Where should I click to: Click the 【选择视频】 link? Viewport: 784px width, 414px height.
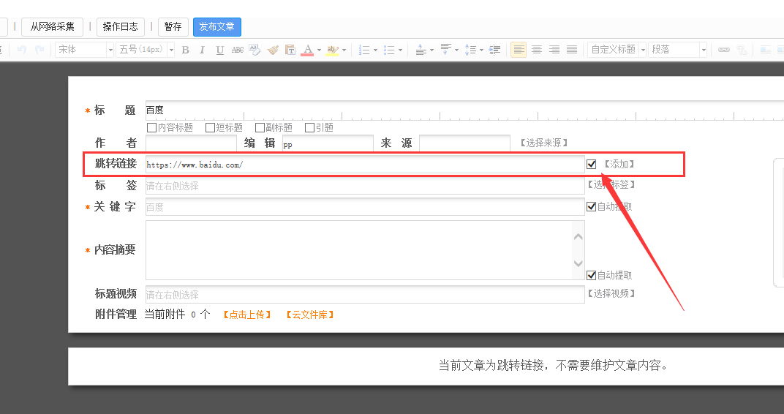coord(611,293)
